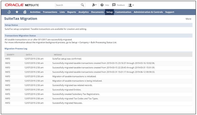This screenshot has height=115, width=197.
Task: Open the Customization menu
Action: coord(123,12)
